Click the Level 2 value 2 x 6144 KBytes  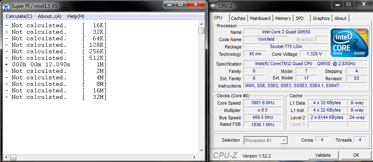click(327, 117)
